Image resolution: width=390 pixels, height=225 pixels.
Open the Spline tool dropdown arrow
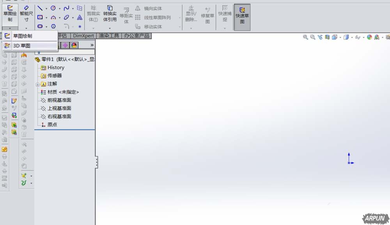(73, 9)
